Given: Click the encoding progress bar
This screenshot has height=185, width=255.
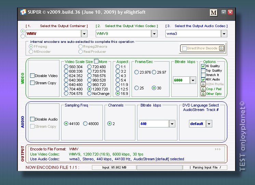Looking at the screenshot, I should [159, 168].
